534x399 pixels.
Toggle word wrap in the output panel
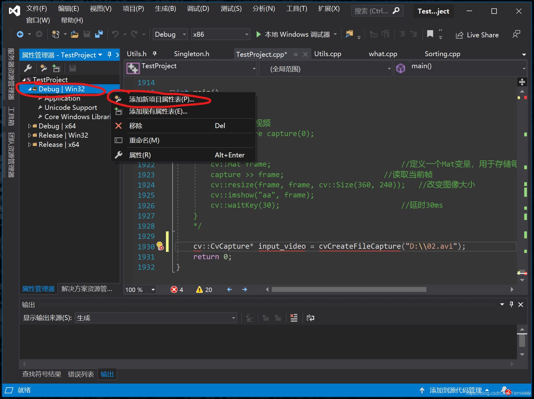tap(310, 318)
